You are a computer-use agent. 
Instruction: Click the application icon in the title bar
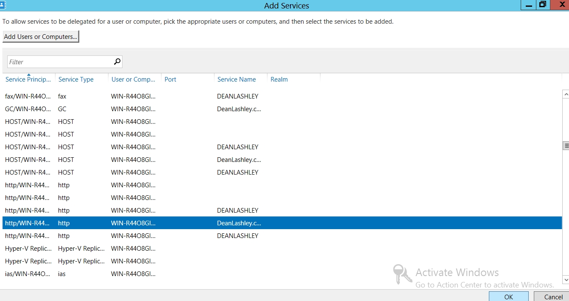point(3,5)
